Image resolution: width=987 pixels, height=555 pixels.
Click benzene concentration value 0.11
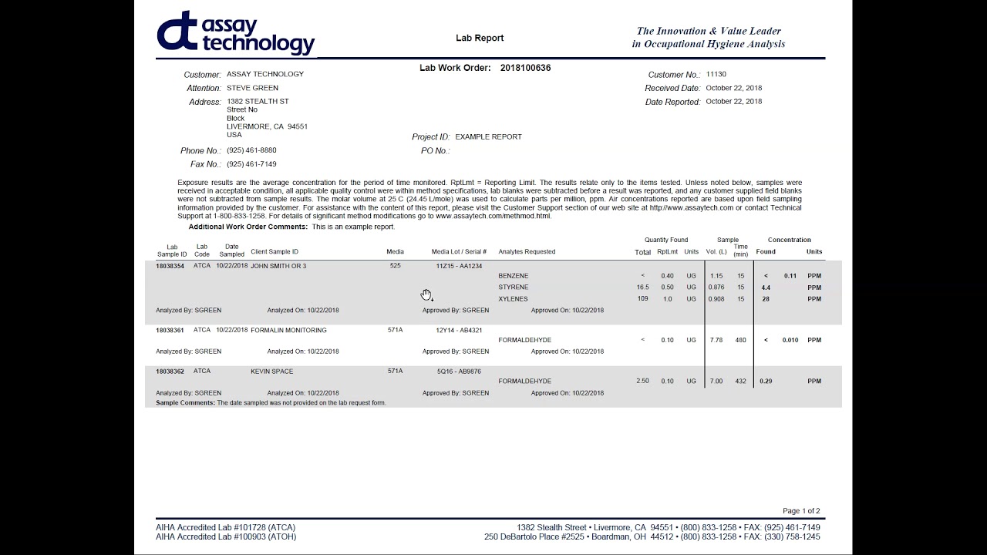(x=790, y=276)
